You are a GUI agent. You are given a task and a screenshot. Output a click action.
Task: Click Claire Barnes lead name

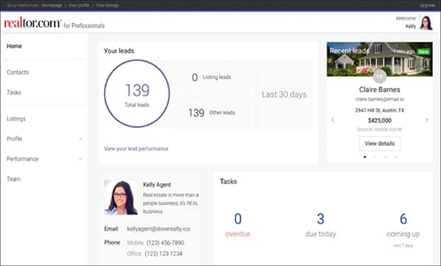(x=380, y=89)
